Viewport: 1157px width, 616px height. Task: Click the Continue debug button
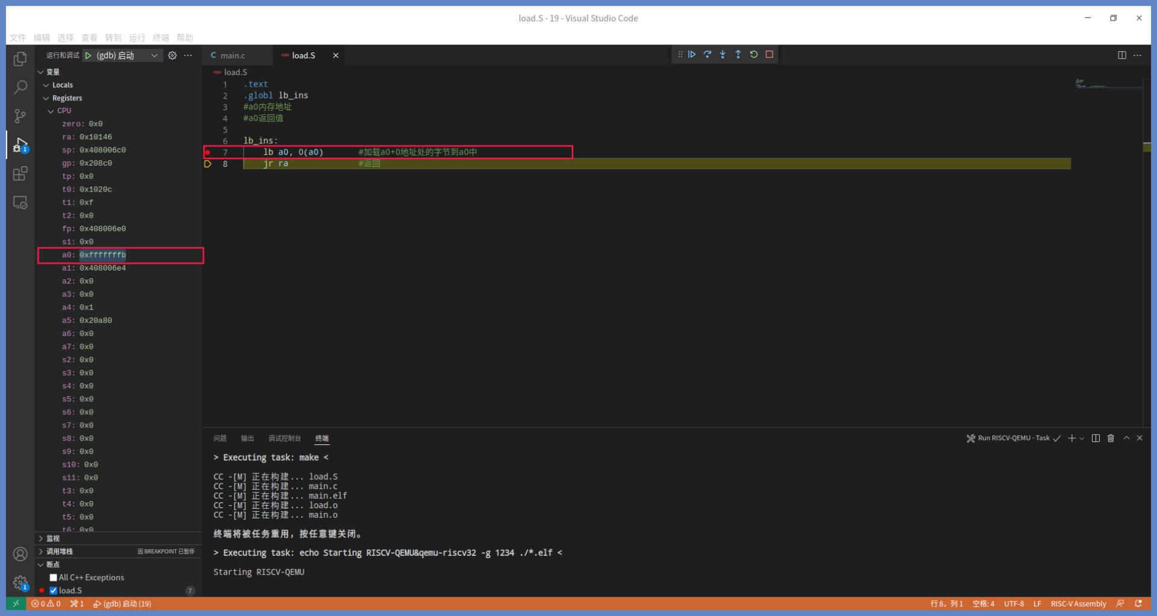(692, 54)
